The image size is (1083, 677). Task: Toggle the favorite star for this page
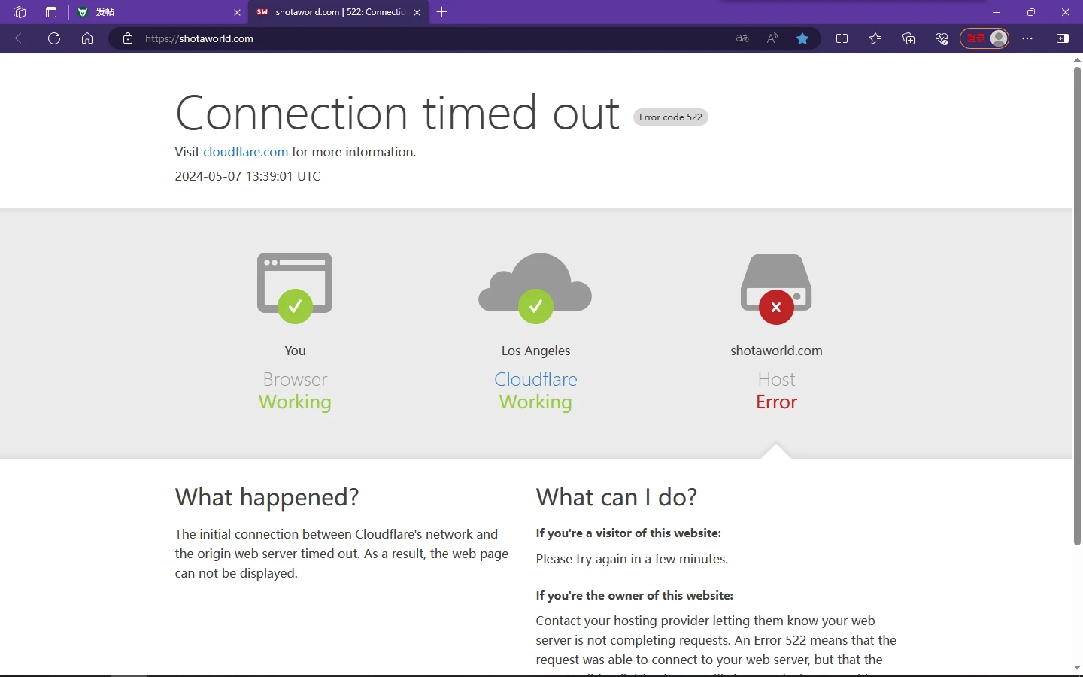click(802, 38)
